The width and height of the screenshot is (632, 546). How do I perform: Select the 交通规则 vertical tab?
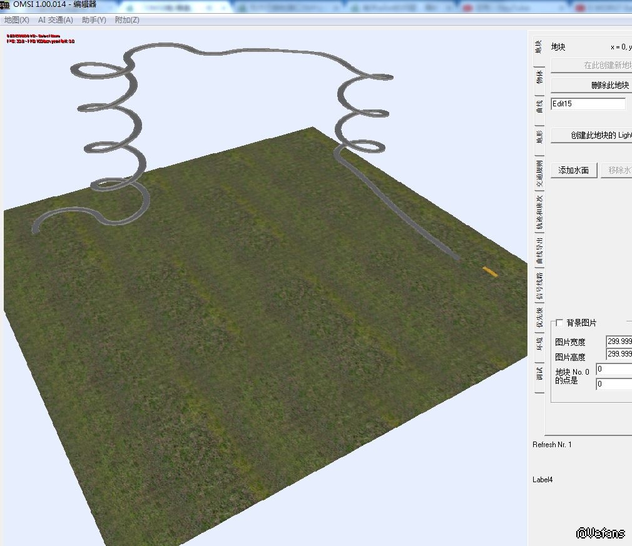tap(539, 174)
